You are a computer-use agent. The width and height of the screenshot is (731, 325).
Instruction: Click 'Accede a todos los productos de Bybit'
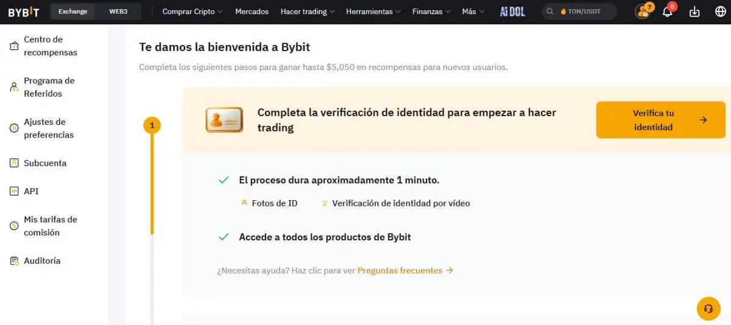pyautogui.click(x=325, y=237)
